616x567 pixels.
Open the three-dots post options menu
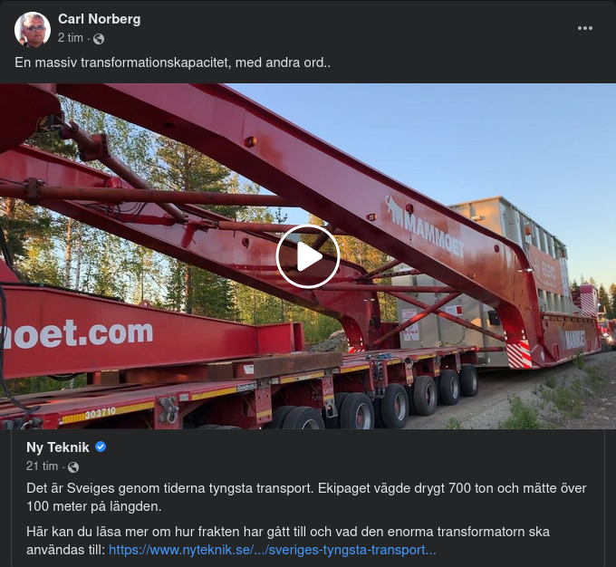coord(584,28)
